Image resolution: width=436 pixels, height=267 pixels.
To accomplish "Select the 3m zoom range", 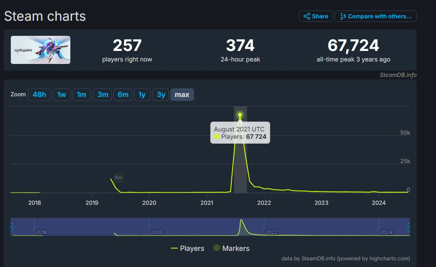I will (x=103, y=95).
